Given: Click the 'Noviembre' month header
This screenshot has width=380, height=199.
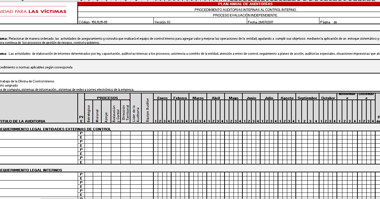Looking at the screenshot, I should (x=347, y=96).
